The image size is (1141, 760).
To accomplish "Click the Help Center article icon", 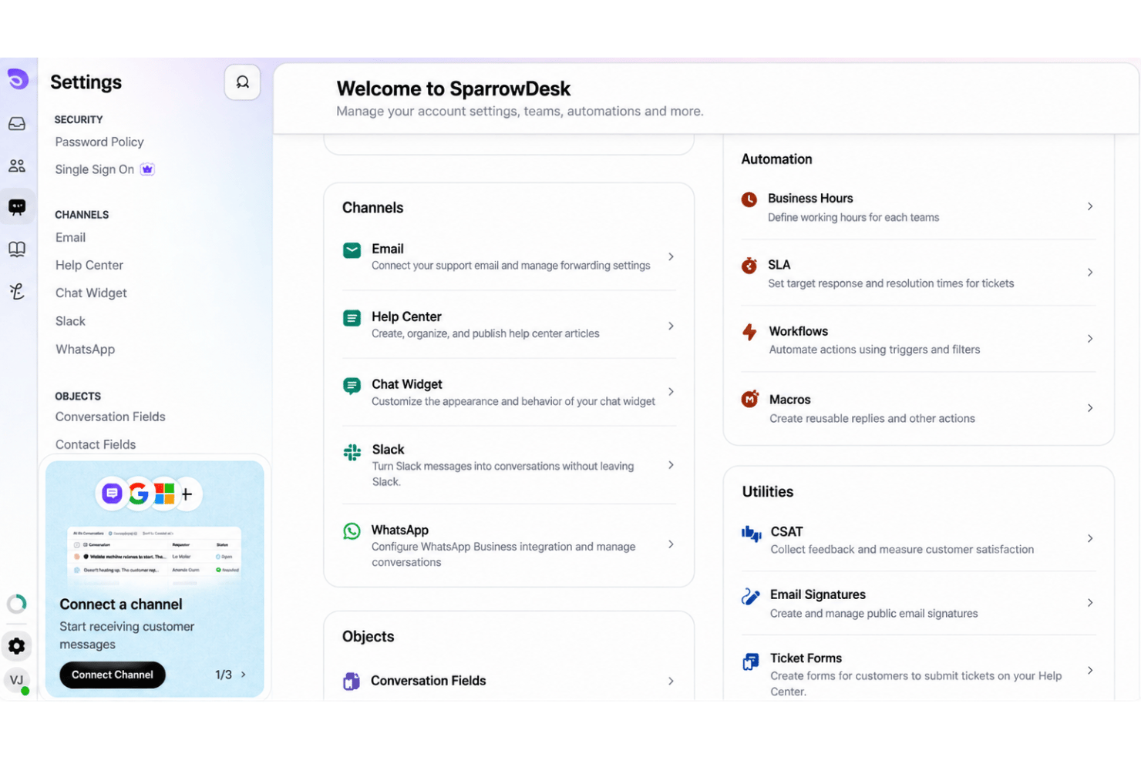I will [352, 318].
